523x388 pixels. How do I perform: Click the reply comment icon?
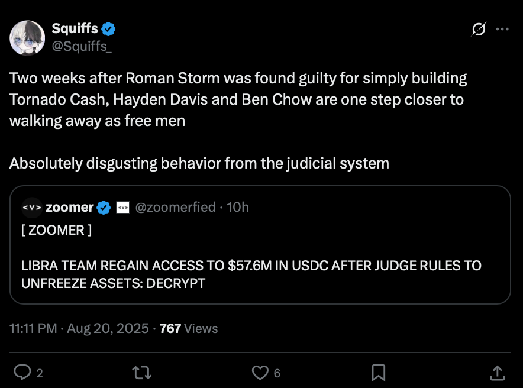coord(22,372)
